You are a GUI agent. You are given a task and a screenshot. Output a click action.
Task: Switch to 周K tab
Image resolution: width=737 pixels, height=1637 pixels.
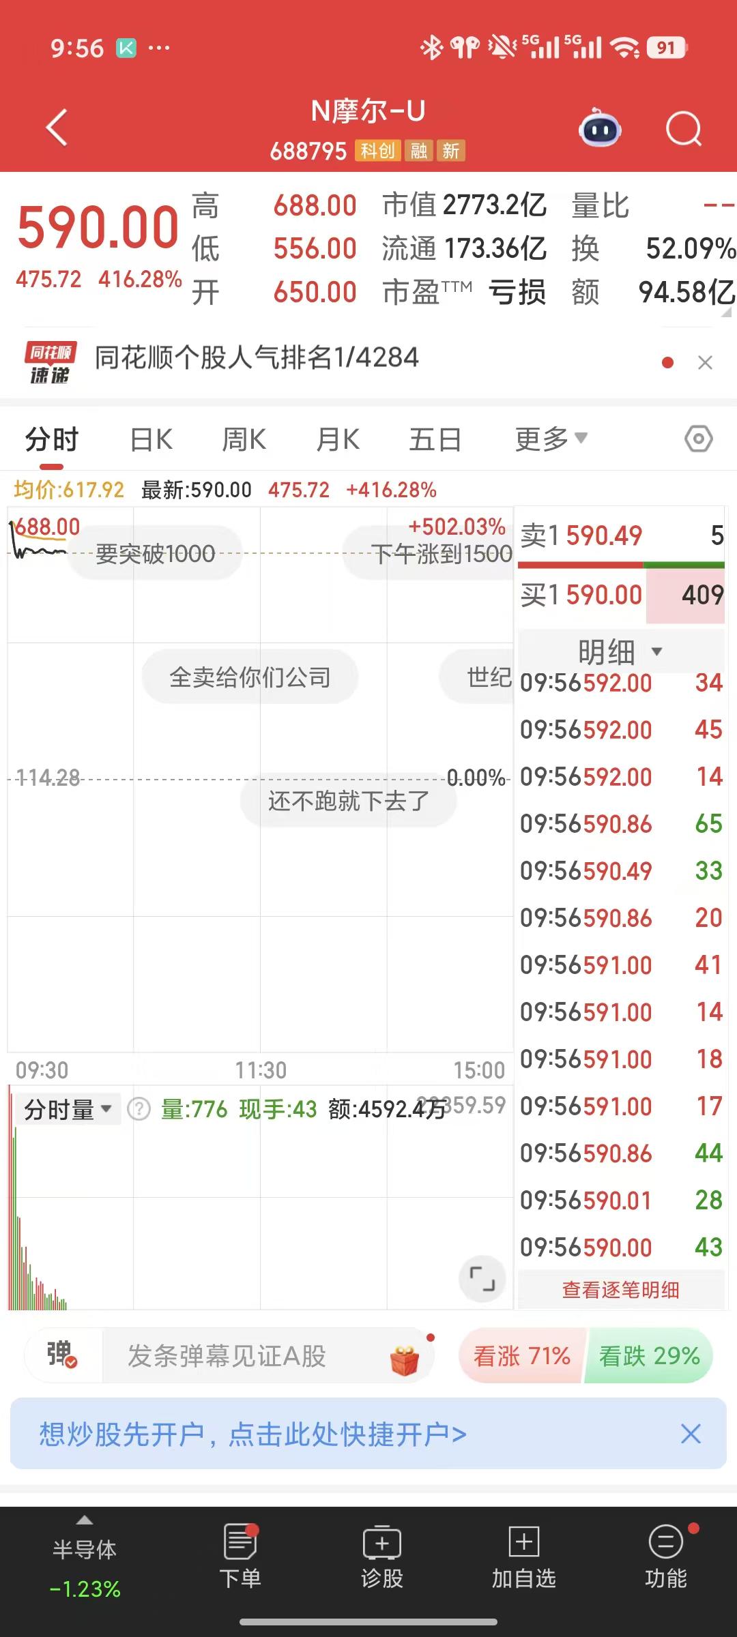click(x=244, y=439)
